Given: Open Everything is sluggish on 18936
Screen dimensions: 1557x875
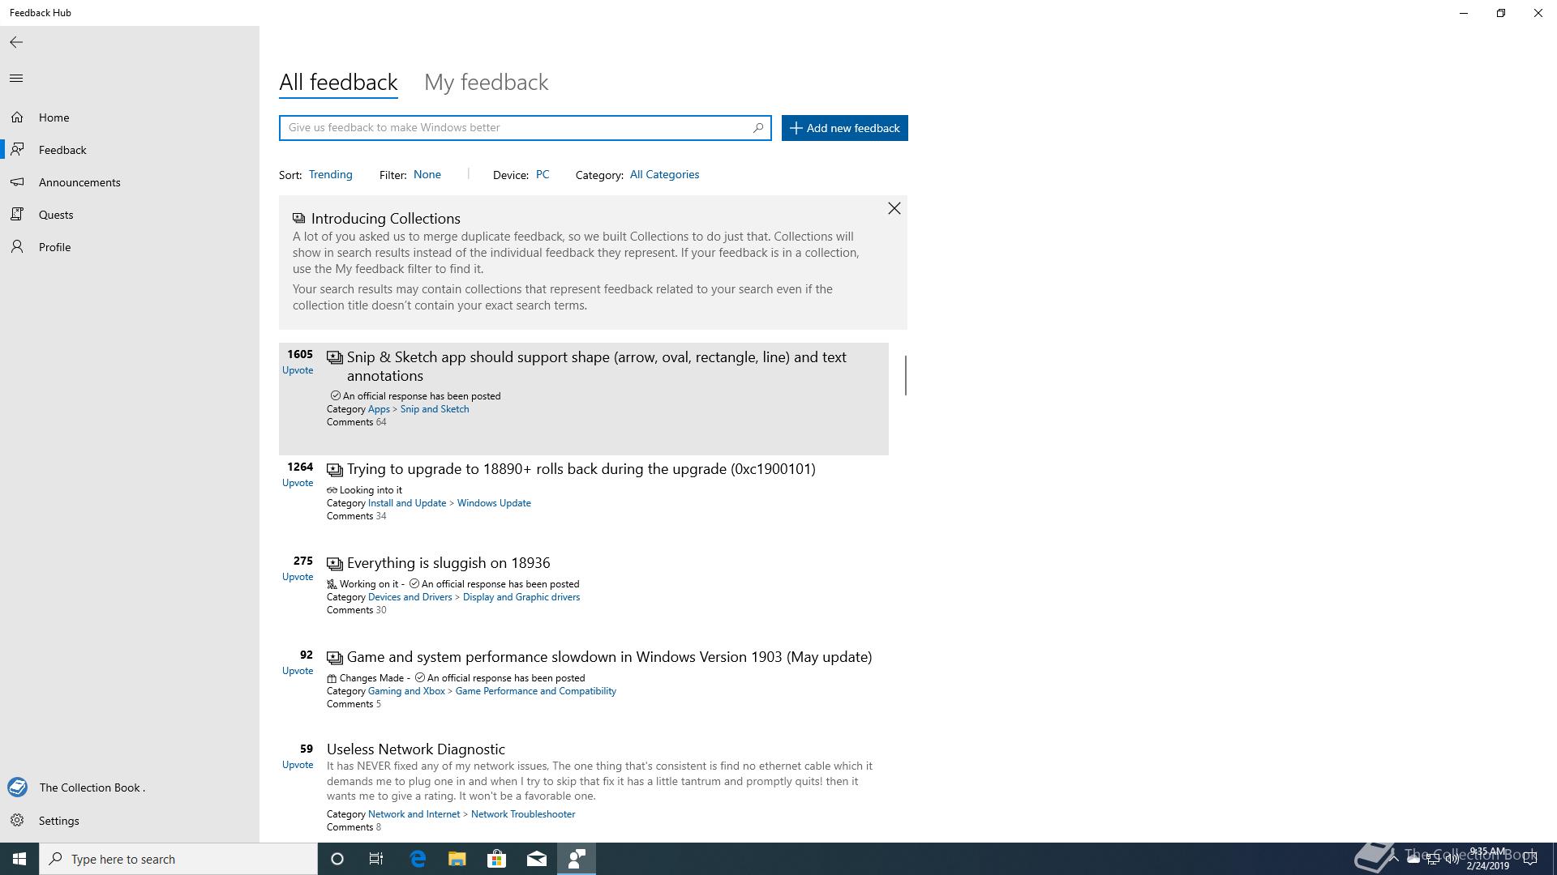Looking at the screenshot, I should pos(448,563).
